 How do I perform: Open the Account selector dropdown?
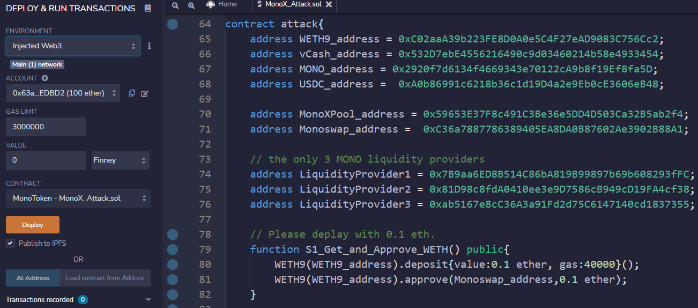coord(63,93)
